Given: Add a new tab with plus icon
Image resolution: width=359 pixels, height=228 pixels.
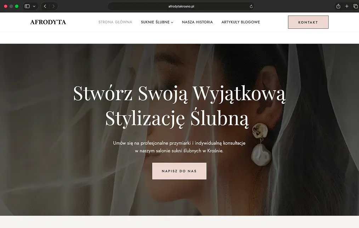Looking at the screenshot, I should click(x=347, y=6).
